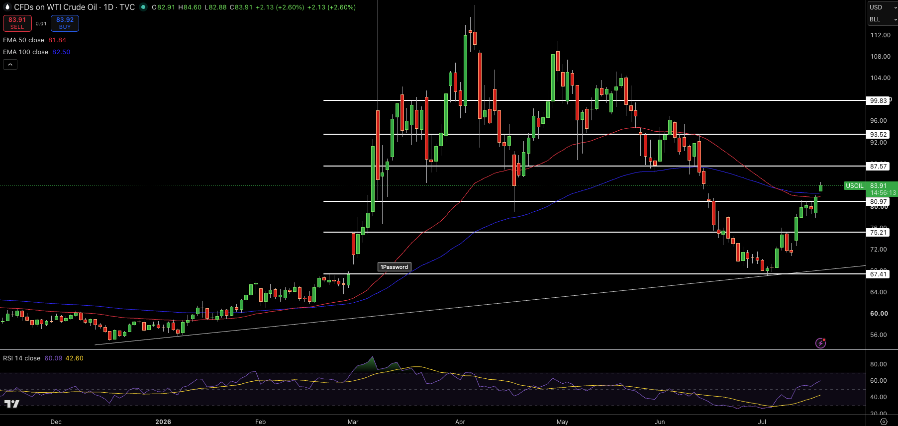Collapse the indicator legend with chevron
Image resolution: width=898 pixels, height=426 pixels.
tap(10, 64)
